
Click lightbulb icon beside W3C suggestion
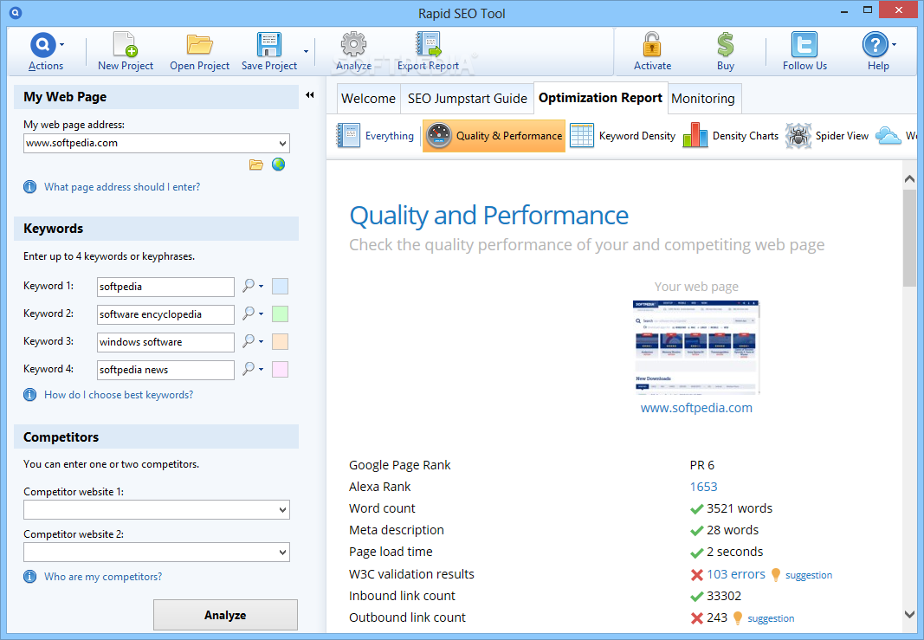pos(776,574)
